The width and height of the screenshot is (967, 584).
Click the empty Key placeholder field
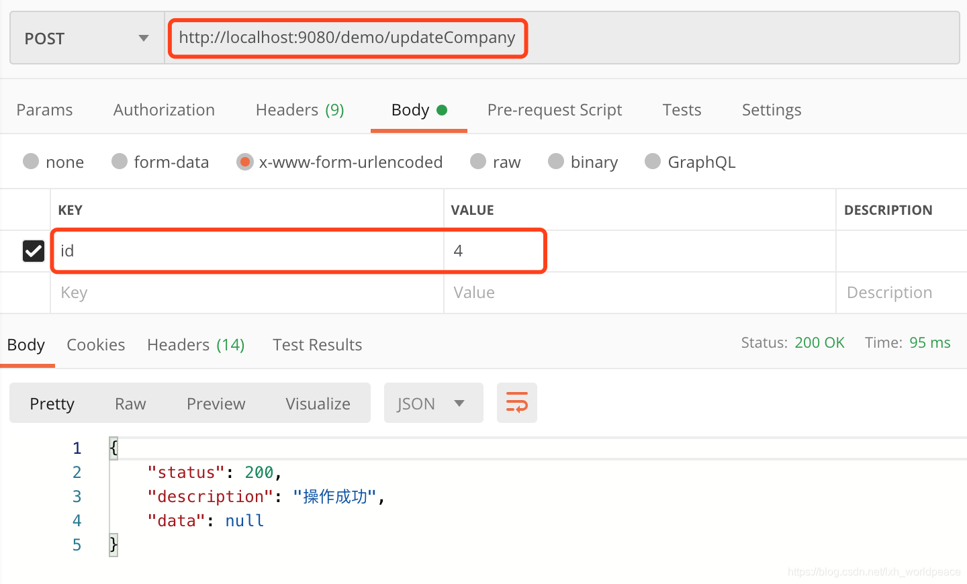(247, 293)
